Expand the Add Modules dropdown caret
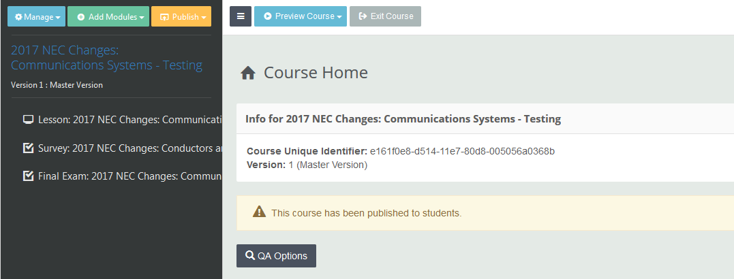Image resolution: width=734 pixels, height=279 pixels. coord(141,18)
